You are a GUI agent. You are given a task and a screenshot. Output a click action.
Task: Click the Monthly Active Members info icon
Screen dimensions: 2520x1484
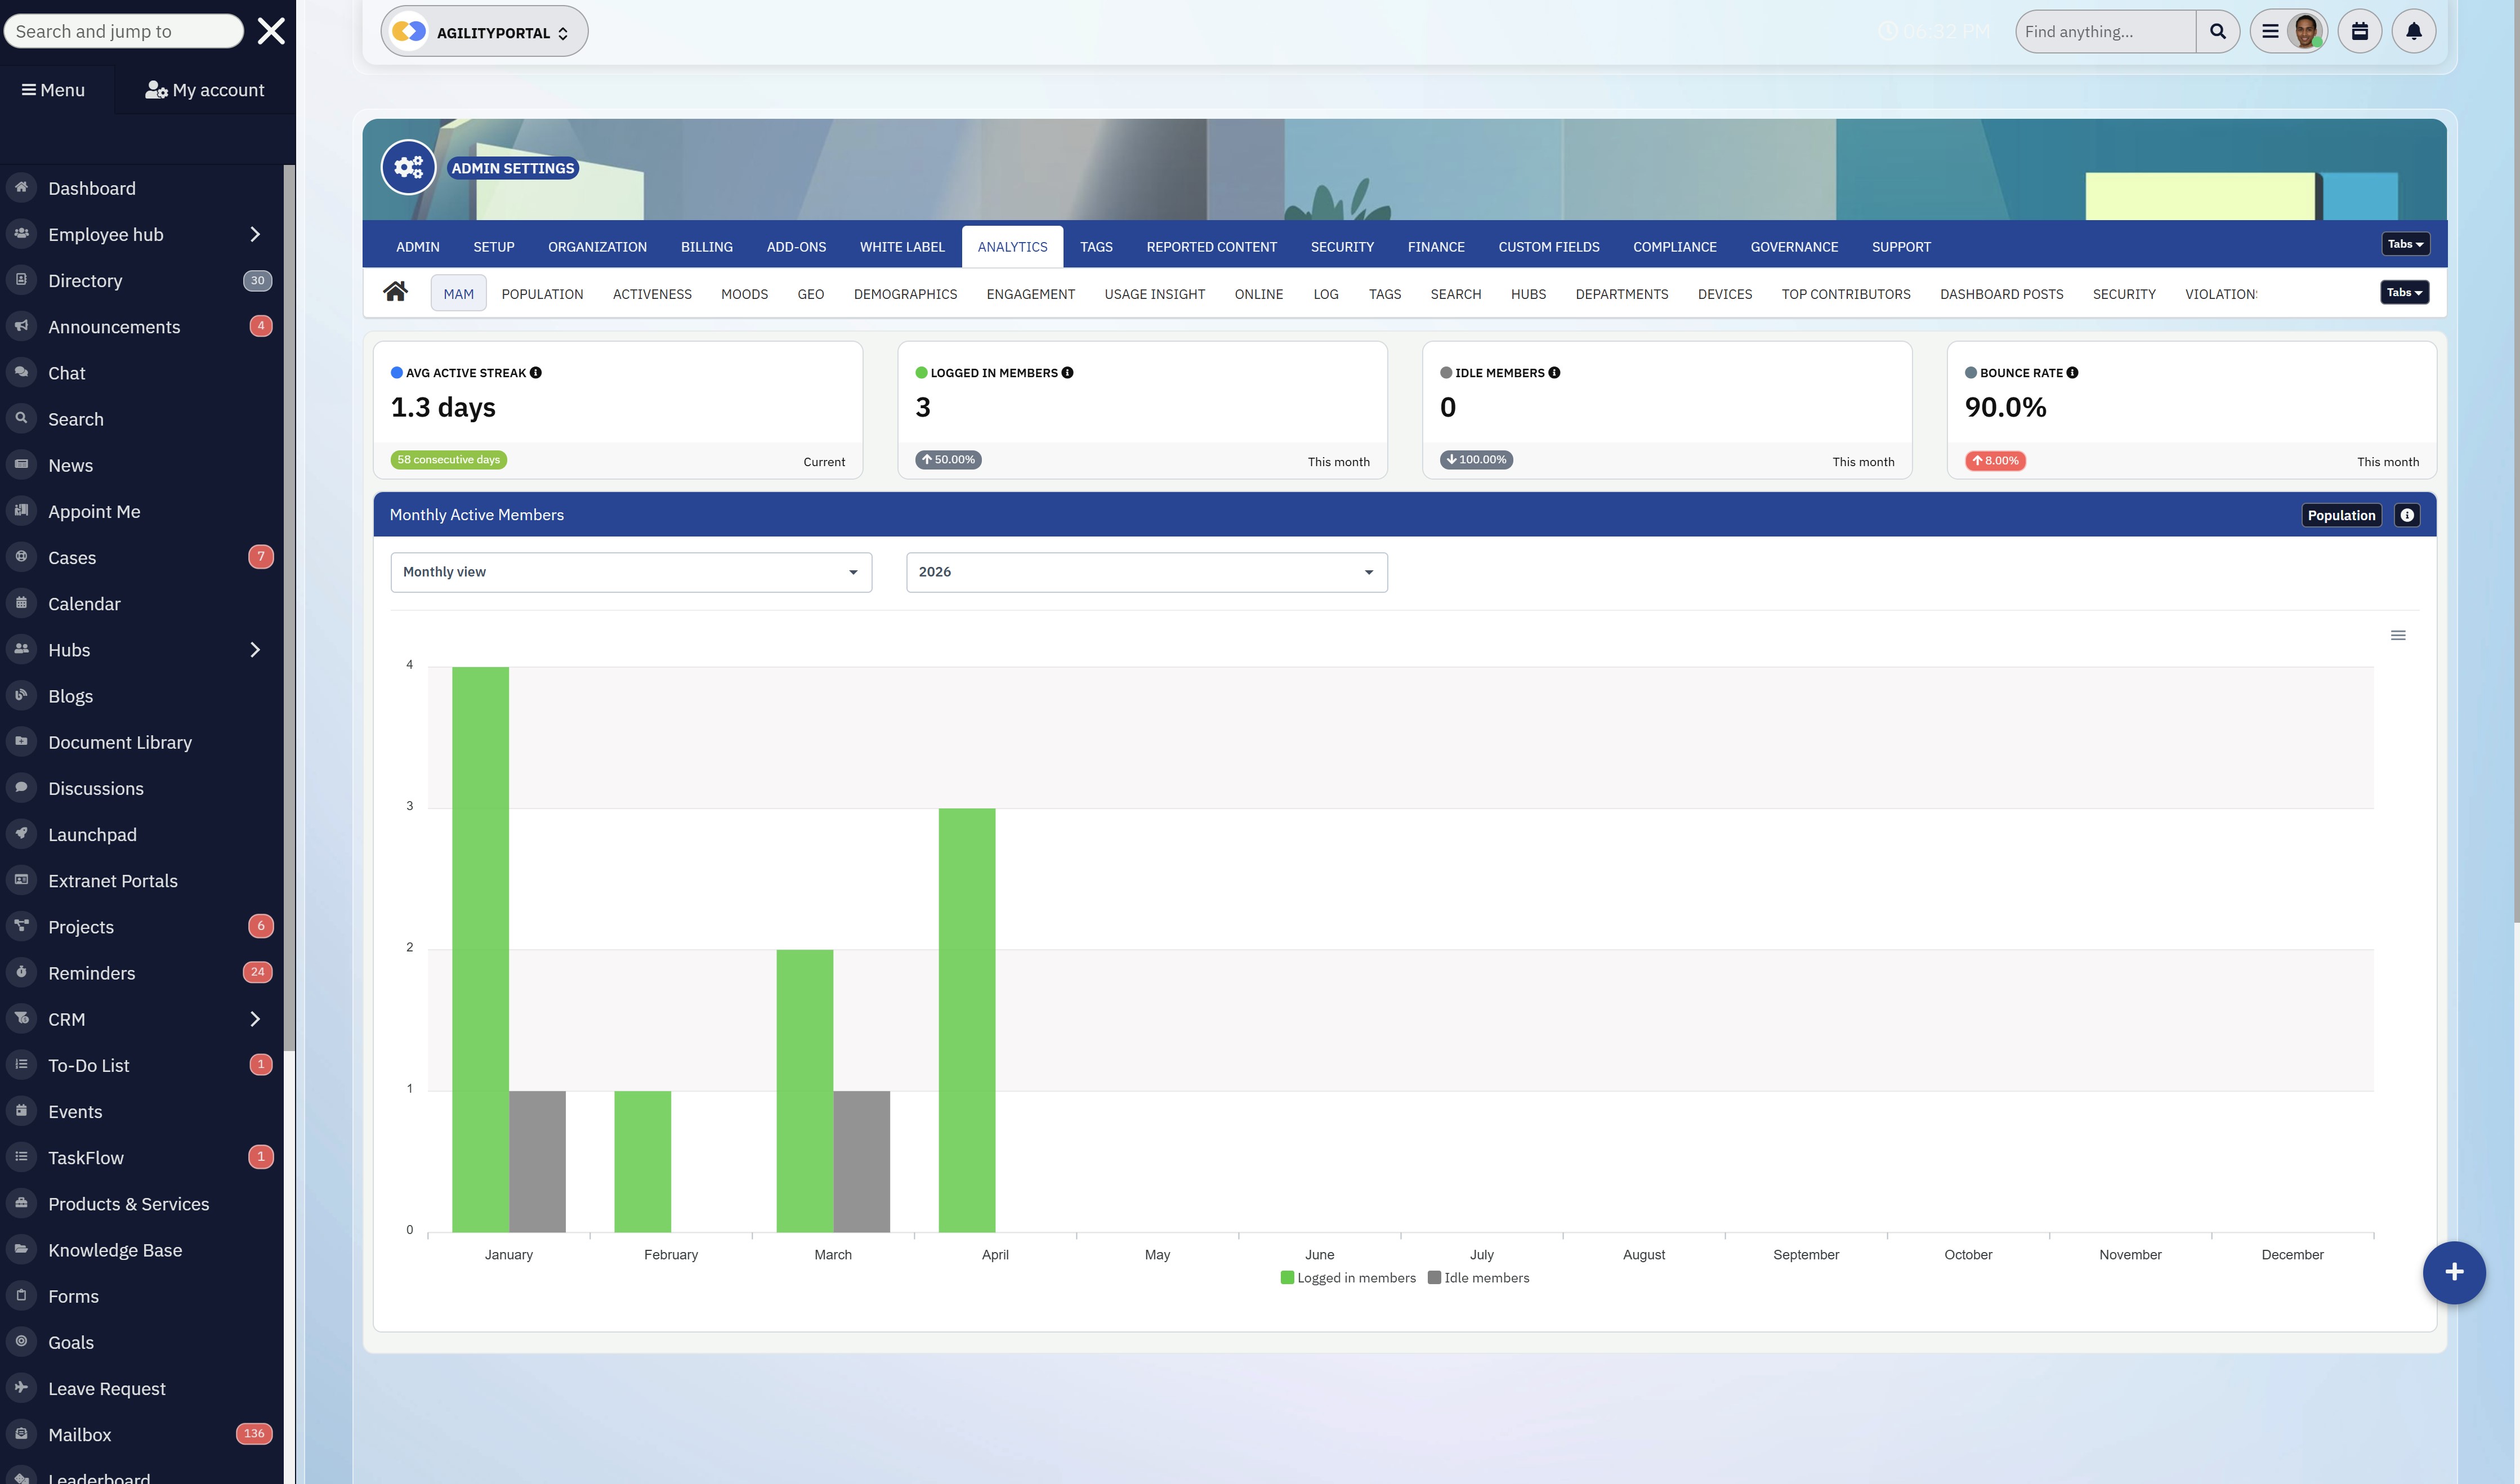2407,515
